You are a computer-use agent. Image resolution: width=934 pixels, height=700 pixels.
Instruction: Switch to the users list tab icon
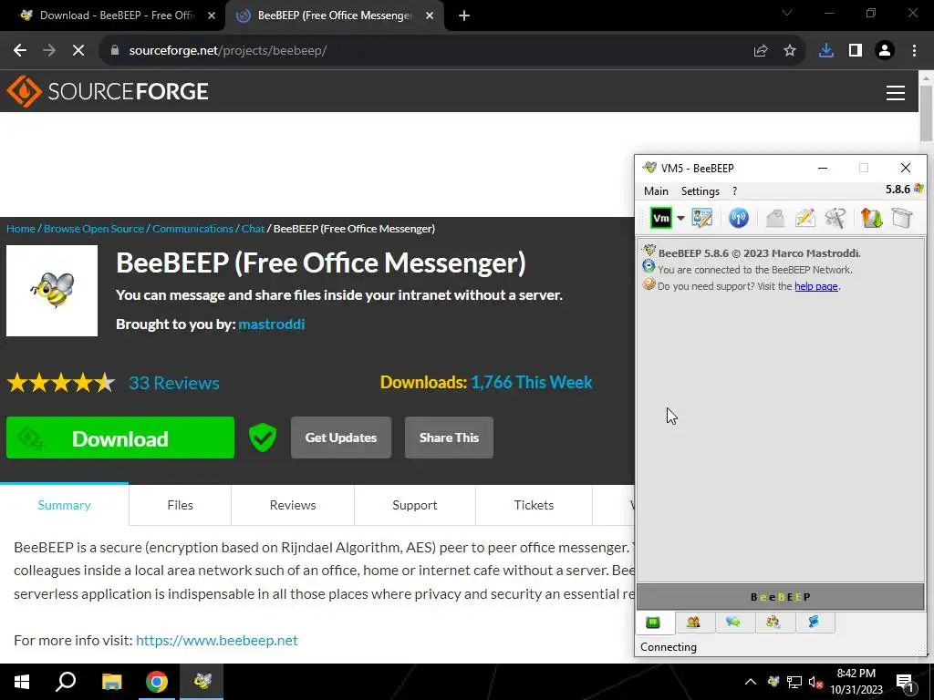(x=693, y=622)
